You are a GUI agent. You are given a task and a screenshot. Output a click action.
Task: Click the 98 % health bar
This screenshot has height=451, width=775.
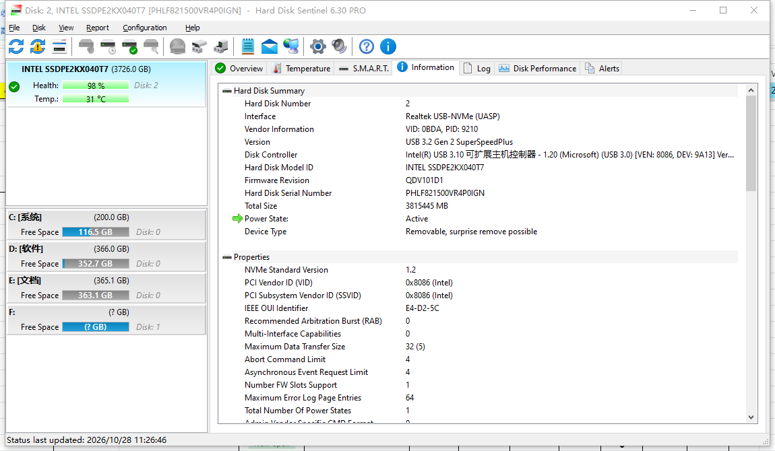[x=96, y=85]
